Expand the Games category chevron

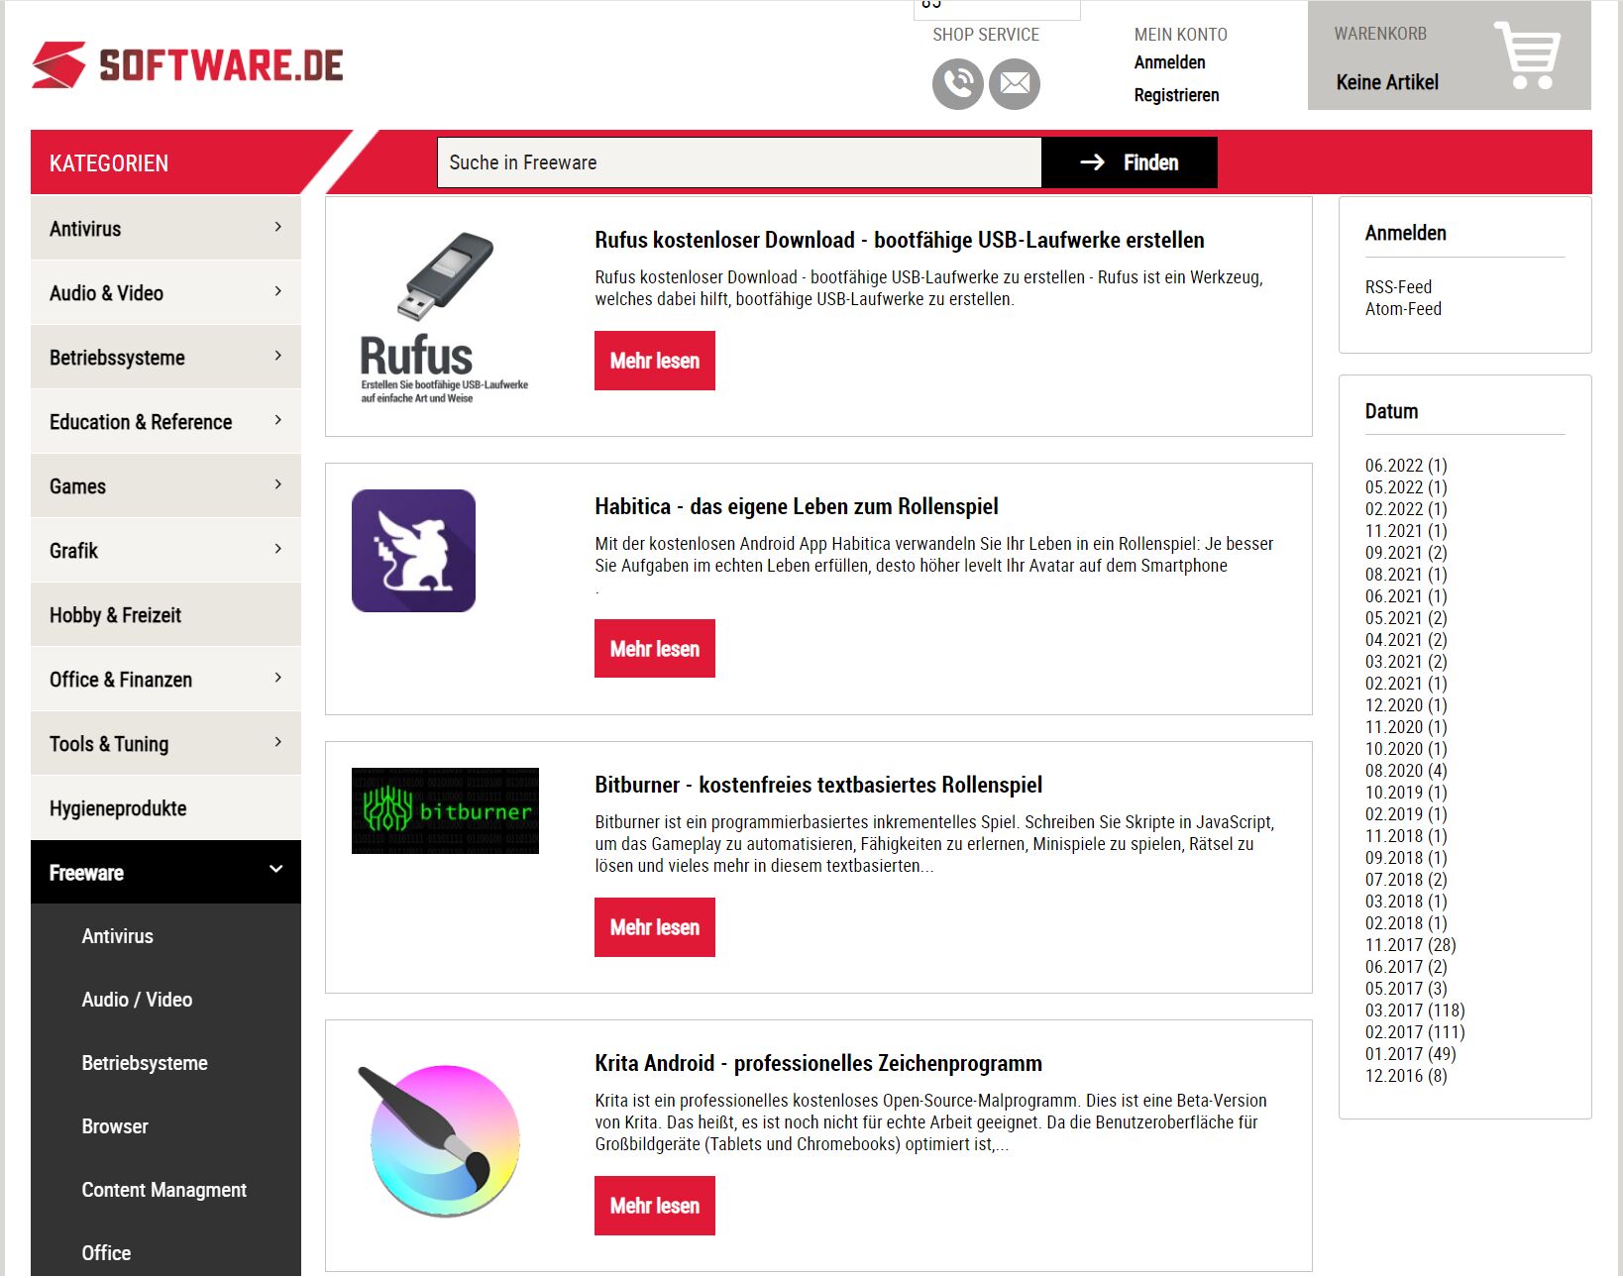click(x=277, y=484)
